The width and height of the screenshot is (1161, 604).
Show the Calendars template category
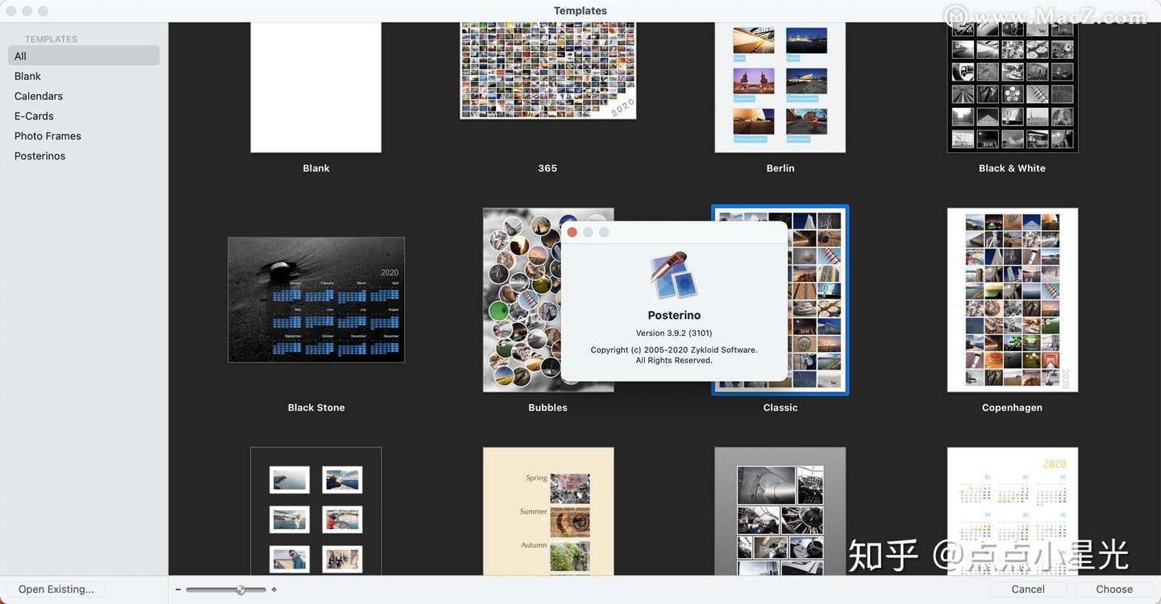(x=84, y=96)
